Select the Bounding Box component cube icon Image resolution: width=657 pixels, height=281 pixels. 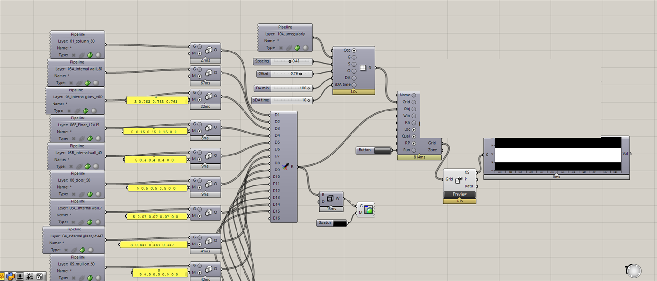[331, 198]
